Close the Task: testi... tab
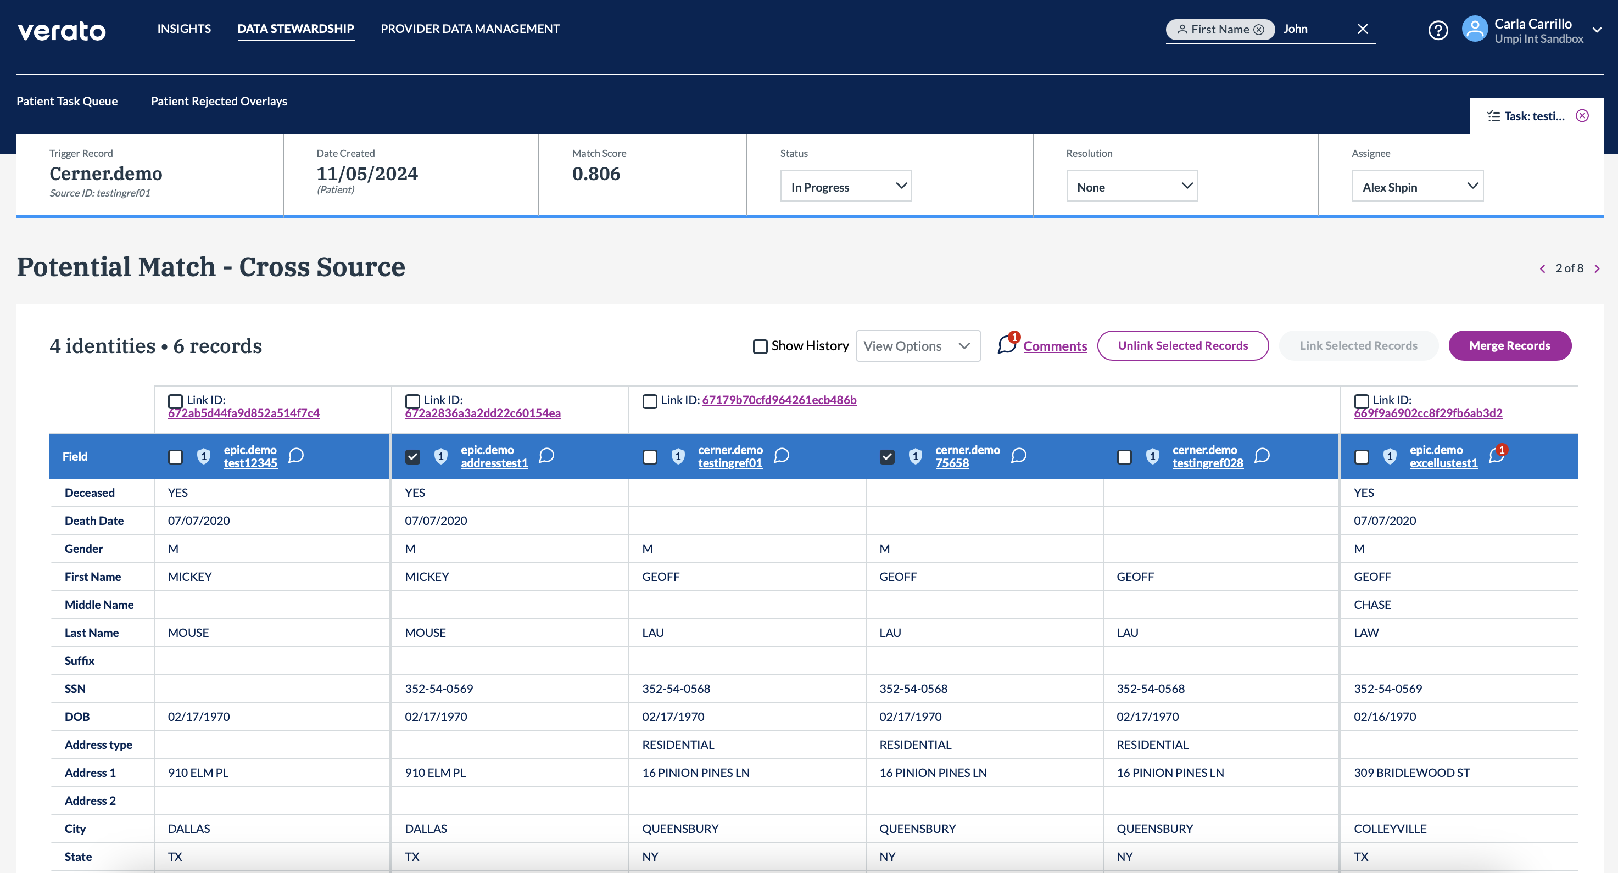The image size is (1618, 873). [1582, 115]
